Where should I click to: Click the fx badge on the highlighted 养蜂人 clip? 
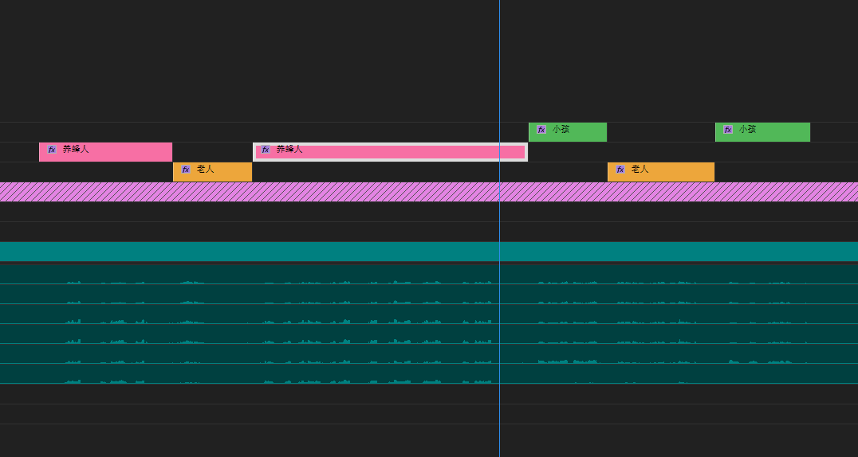point(266,150)
